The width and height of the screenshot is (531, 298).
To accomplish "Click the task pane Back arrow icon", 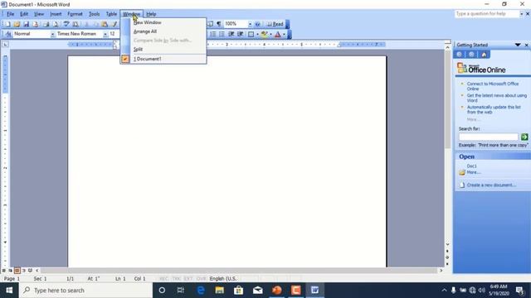I will coord(459,55).
